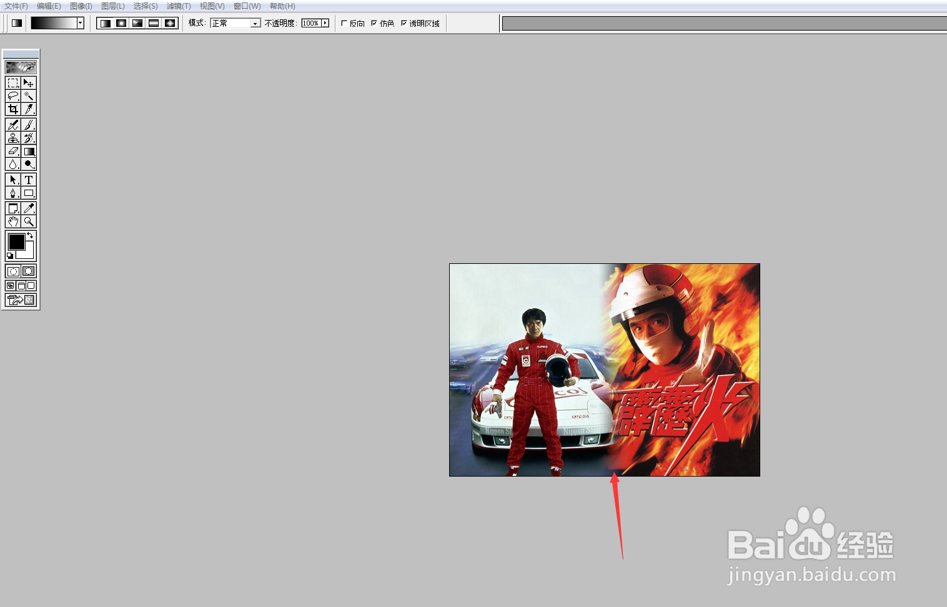This screenshot has height=607, width=947.
Task: Choose Diamond Gradient style
Action: pos(170,23)
